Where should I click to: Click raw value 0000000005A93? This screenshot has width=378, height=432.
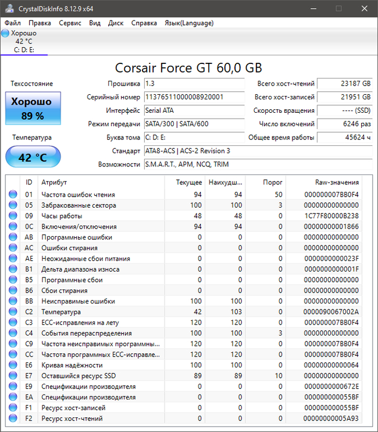click(331, 418)
